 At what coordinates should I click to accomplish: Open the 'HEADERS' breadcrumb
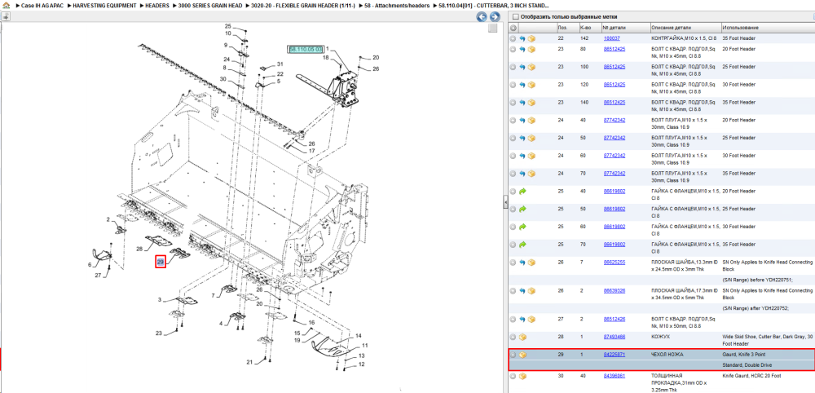click(x=157, y=6)
